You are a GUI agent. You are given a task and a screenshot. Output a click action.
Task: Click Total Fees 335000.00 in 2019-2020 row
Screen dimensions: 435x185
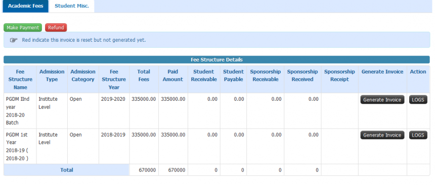pos(144,99)
